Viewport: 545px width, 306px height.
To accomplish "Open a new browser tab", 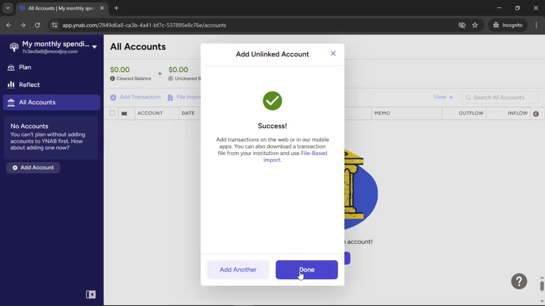I will click(x=116, y=8).
